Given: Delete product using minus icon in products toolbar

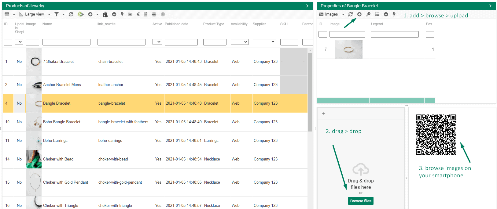Looking at the screenshot, I should click(114, 14).
